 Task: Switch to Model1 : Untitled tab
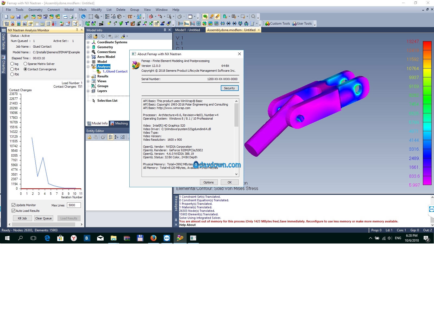188,30
